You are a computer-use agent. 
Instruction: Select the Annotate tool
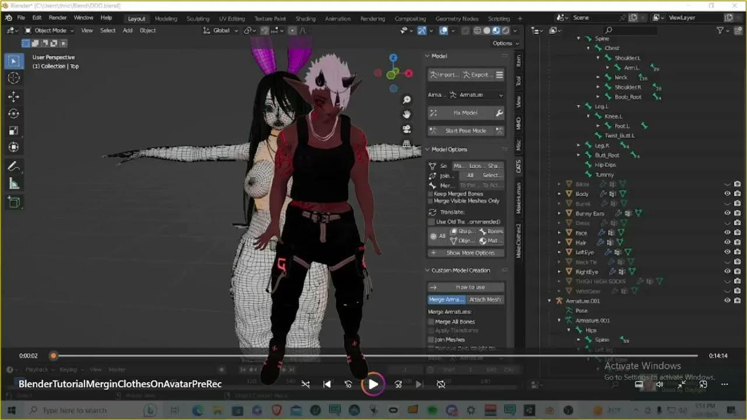14,166
